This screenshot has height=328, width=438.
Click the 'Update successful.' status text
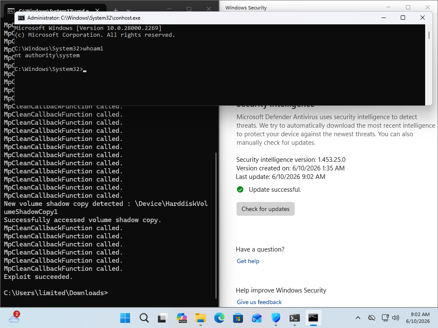tap(275, 190)
